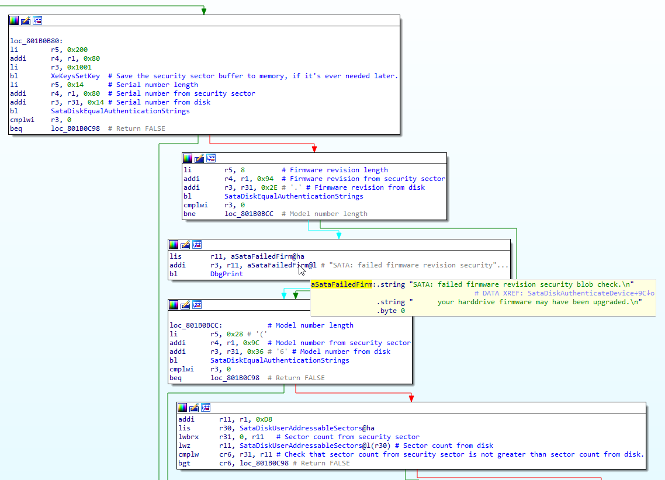Click SataDiskEqualAuthenticationStrings in firmware revision node

293,196
